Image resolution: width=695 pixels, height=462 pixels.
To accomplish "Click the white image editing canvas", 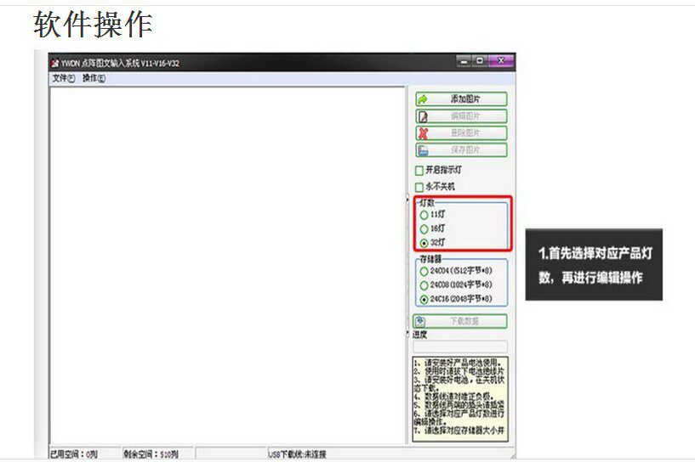I will click(x=228, y=266).
